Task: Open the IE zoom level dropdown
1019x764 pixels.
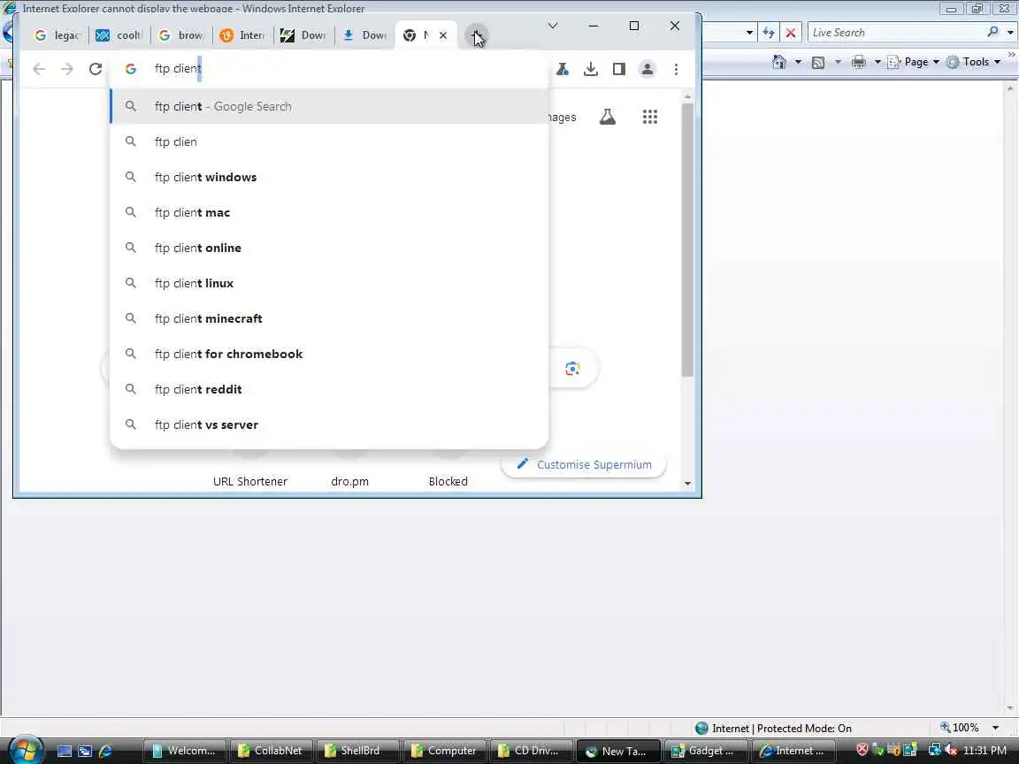Action: [995, 728]
